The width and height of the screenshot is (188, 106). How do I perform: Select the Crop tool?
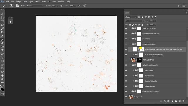[x=2, y=32]
